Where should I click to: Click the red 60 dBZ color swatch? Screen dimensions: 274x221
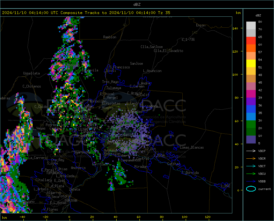click(x=251, y=41)
